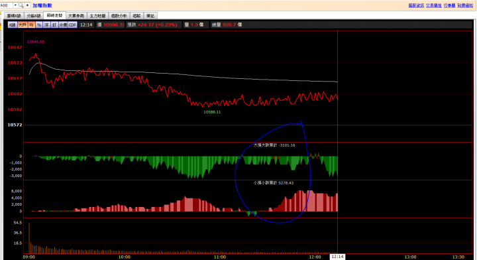
Task: Click the magnifier search icon beside symbol box
Action: click(x=21, y=5)
